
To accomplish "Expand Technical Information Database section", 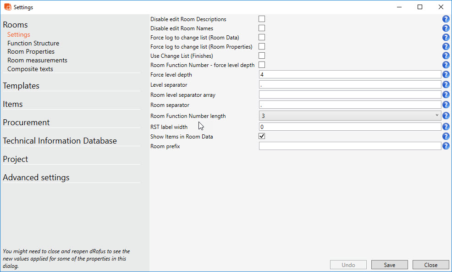I will (x=60, y=141).
